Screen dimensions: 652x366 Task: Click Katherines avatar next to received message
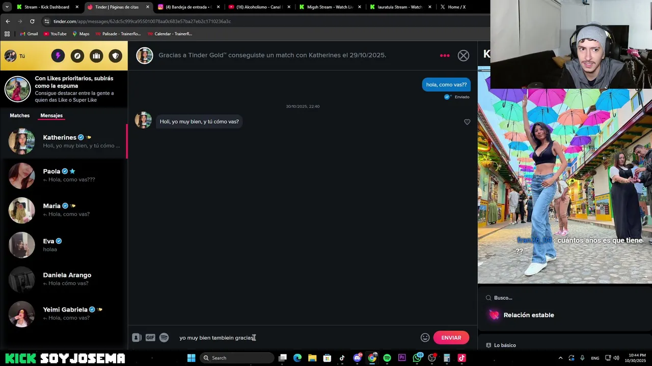[x=143, y=120]
